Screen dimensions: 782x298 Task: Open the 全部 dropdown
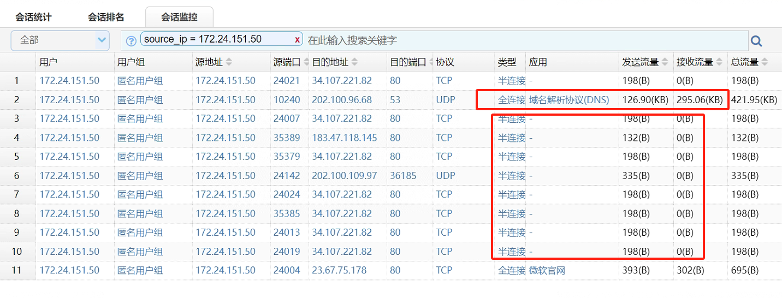tap(60, 40)
